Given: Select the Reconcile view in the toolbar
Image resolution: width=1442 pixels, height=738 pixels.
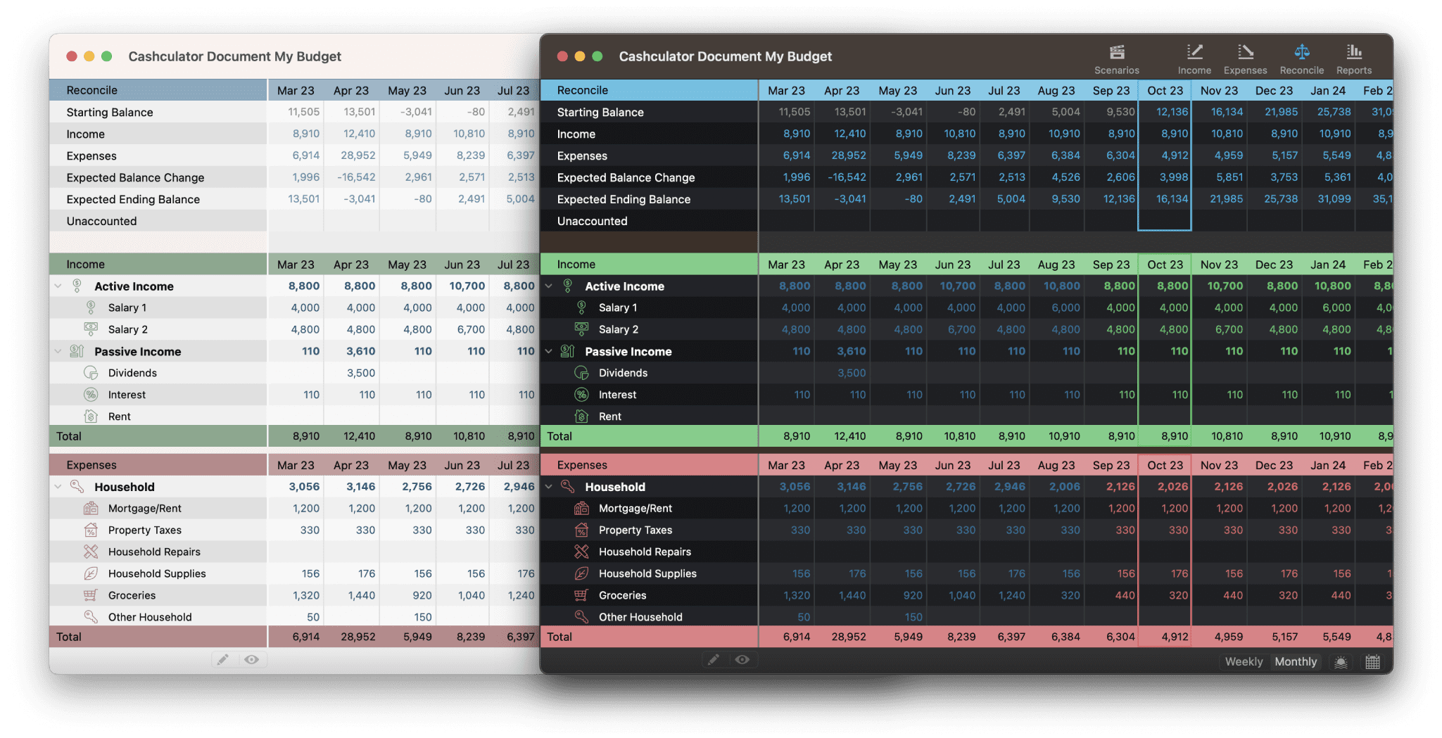Looking at the screenshot, I should 1301,59.
